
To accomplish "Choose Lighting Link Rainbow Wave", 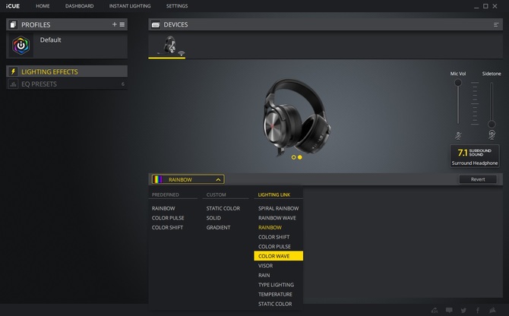I will 277,218.
